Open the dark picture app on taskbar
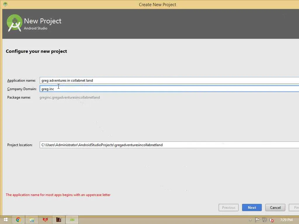Image resolution: width=299 pixels, height=224 pixels. (58, 220)
